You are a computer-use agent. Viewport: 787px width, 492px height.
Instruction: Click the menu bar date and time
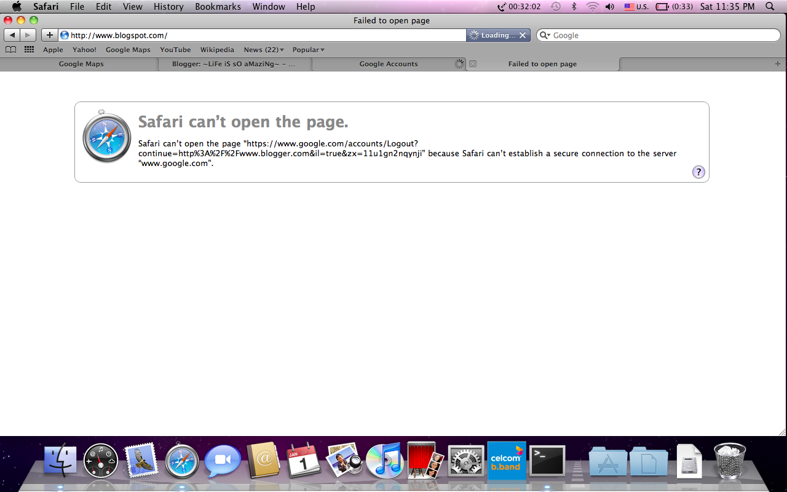click(x=727, y=7)
